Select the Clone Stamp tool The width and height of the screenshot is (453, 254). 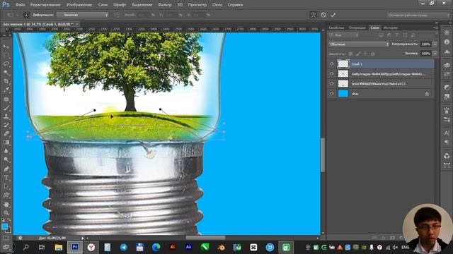pyautogui.click(x=6, y=116)
